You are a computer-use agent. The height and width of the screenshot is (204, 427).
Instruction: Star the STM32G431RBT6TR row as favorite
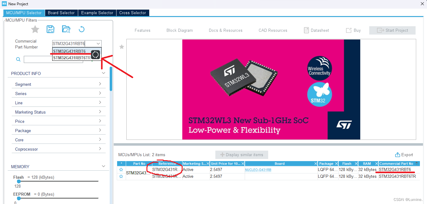121,177
